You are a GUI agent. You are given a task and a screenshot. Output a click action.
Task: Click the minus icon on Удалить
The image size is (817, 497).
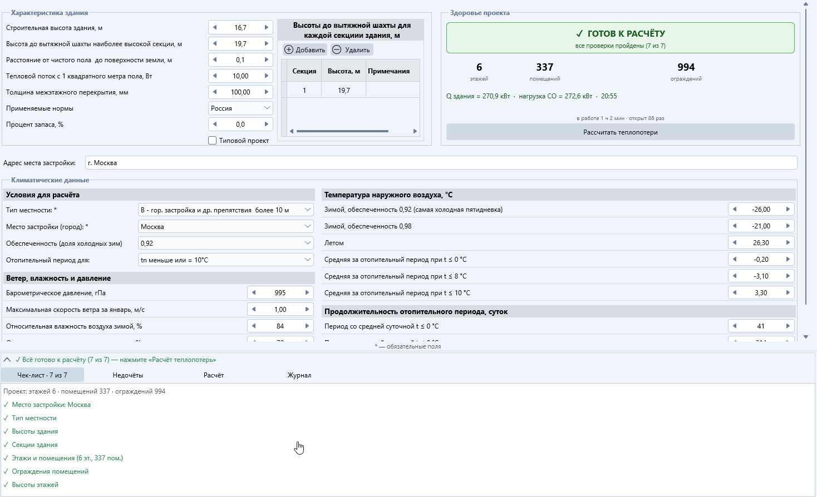point(337,49)
